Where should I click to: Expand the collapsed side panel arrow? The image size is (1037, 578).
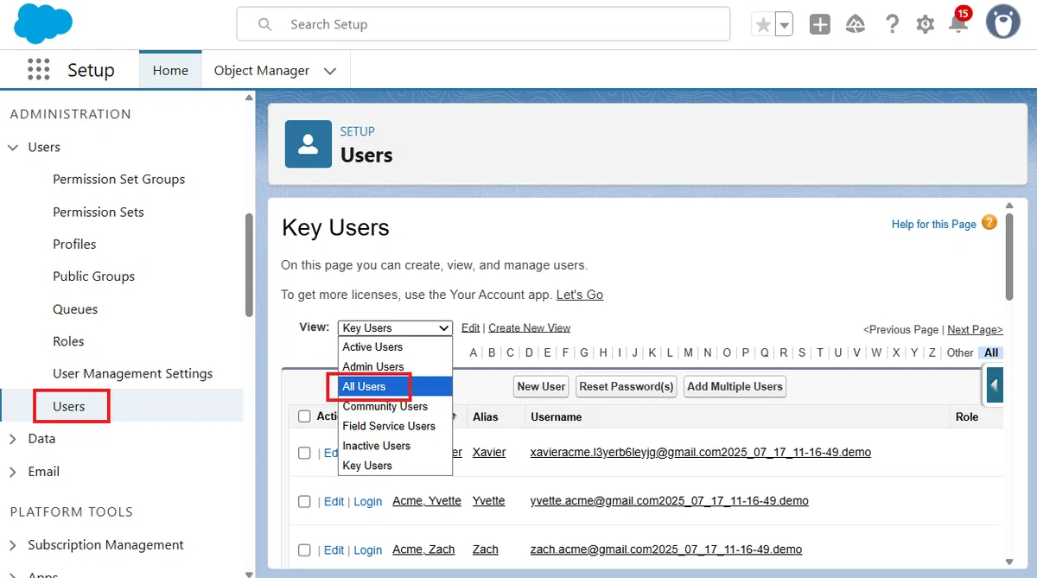pos(994,384)
